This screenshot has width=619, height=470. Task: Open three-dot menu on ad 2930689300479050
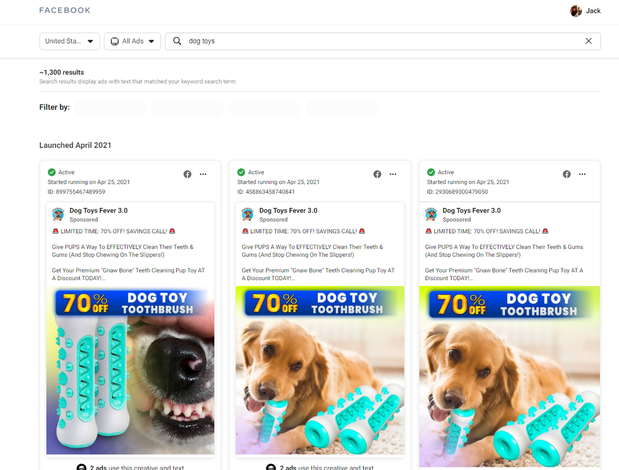pos(582,174)
